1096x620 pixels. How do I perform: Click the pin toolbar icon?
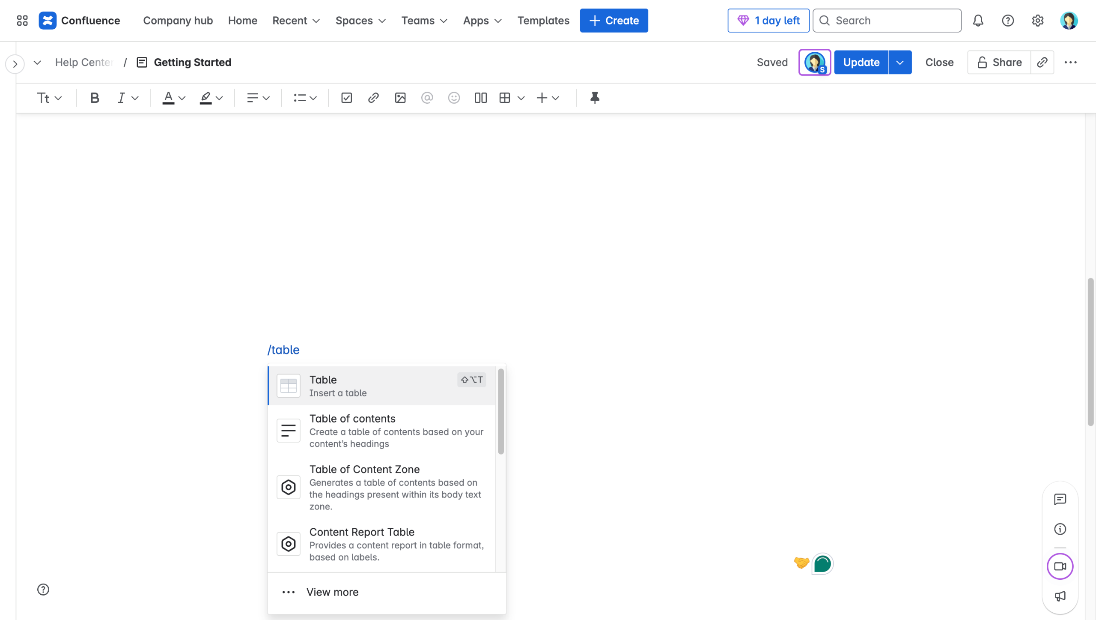pyautogui.click(x=594, y=98)
